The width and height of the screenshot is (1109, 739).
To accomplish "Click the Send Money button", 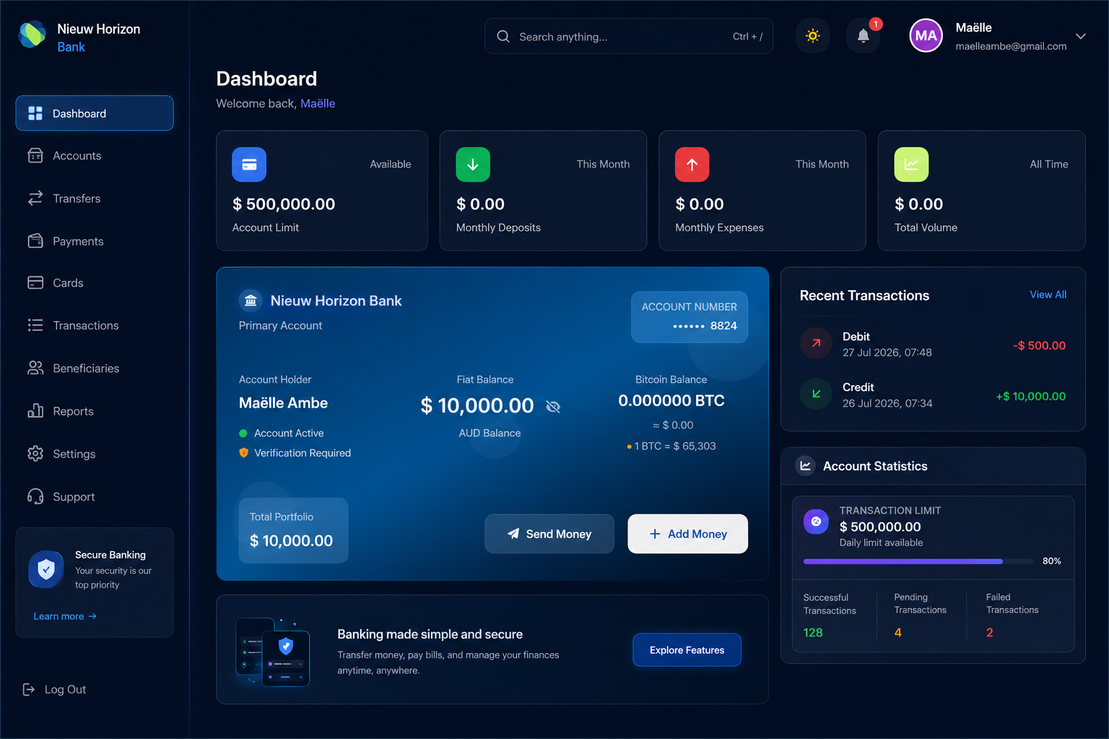I will pos(549,534).
